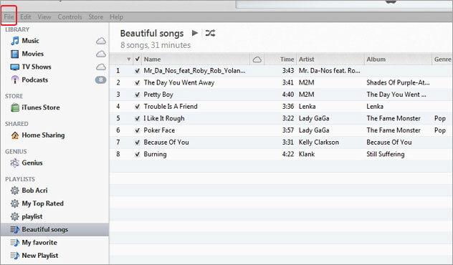The height and width of the screenshot is (265, 453).
Task: Uncheck the Because Of You checkbox
Action: pos(137,143)
